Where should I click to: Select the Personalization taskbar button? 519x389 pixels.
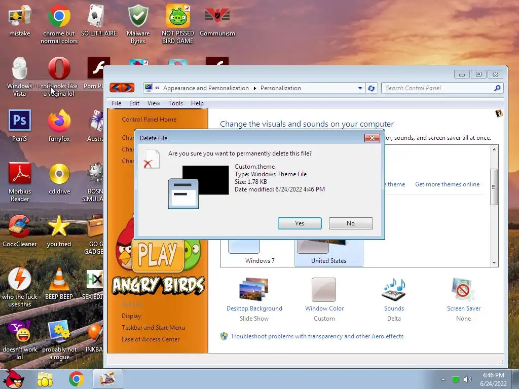pos(107,379)
